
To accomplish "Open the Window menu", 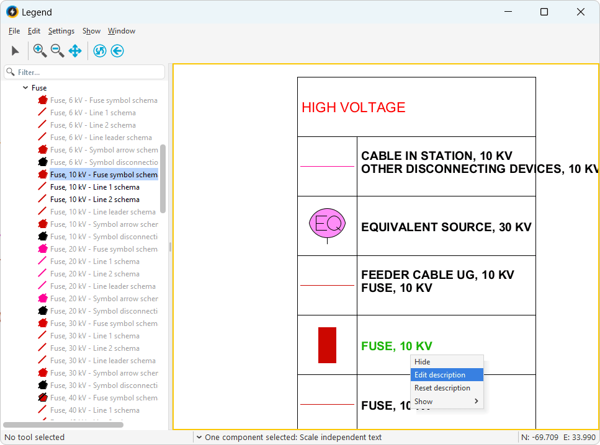I will 122,31.
